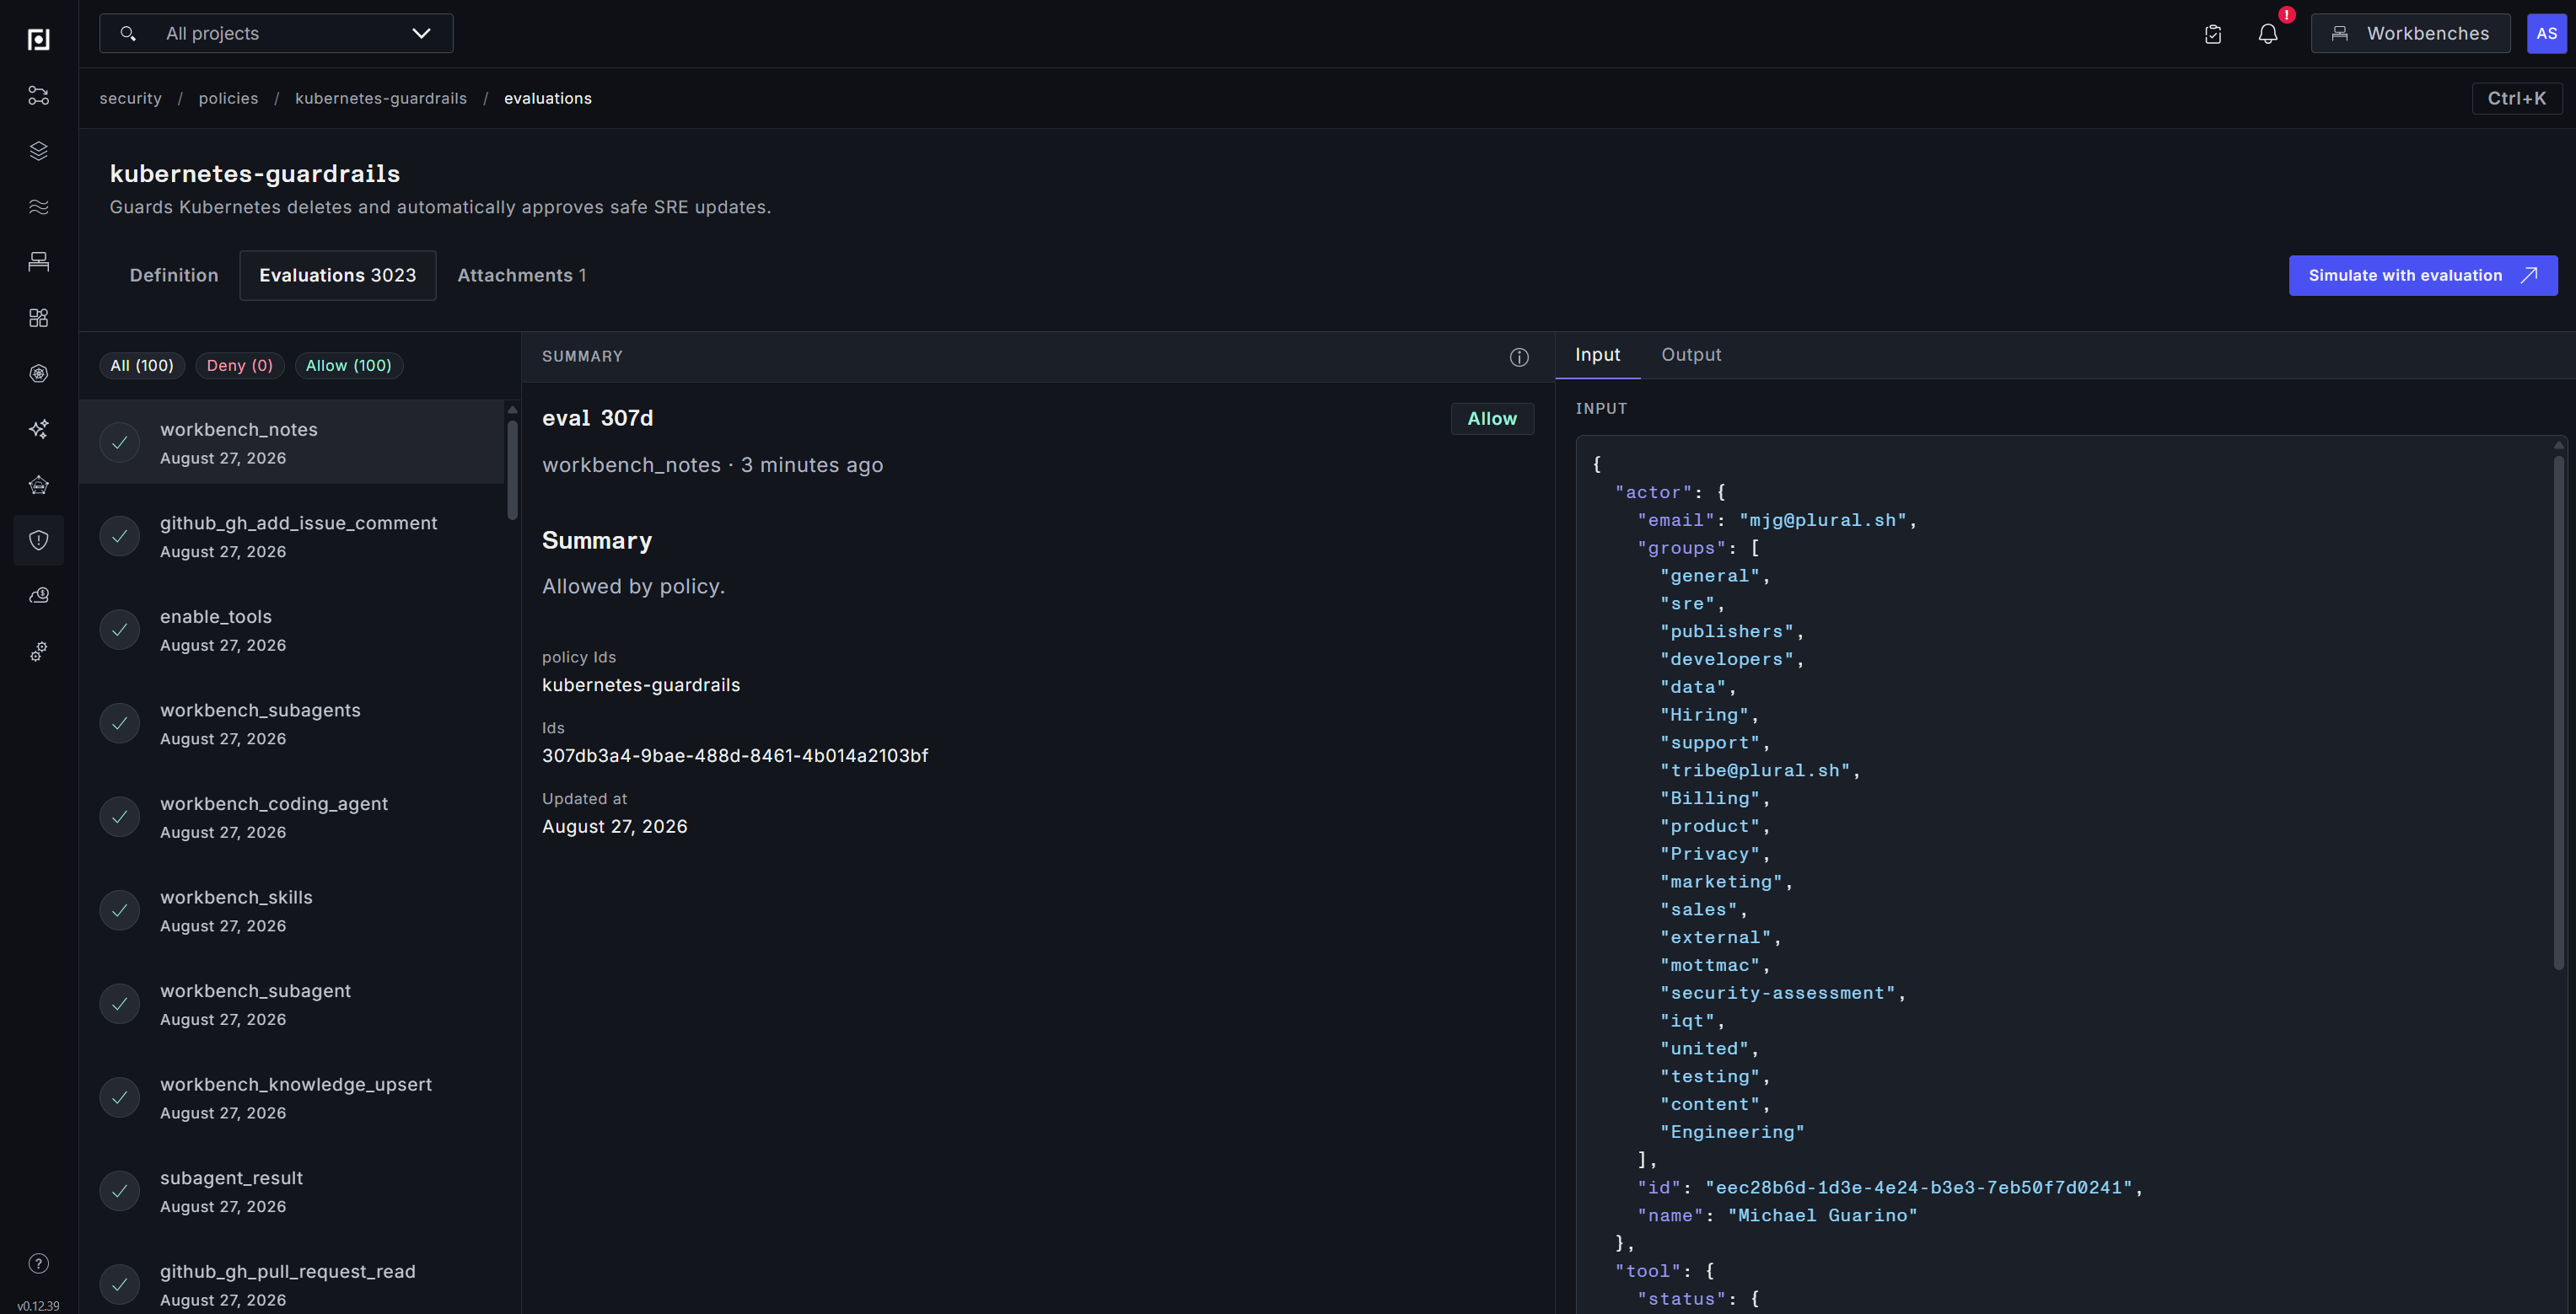Select github_gh_pull_request_read evaluation

pyautogui.click(x=292, y=1285)
